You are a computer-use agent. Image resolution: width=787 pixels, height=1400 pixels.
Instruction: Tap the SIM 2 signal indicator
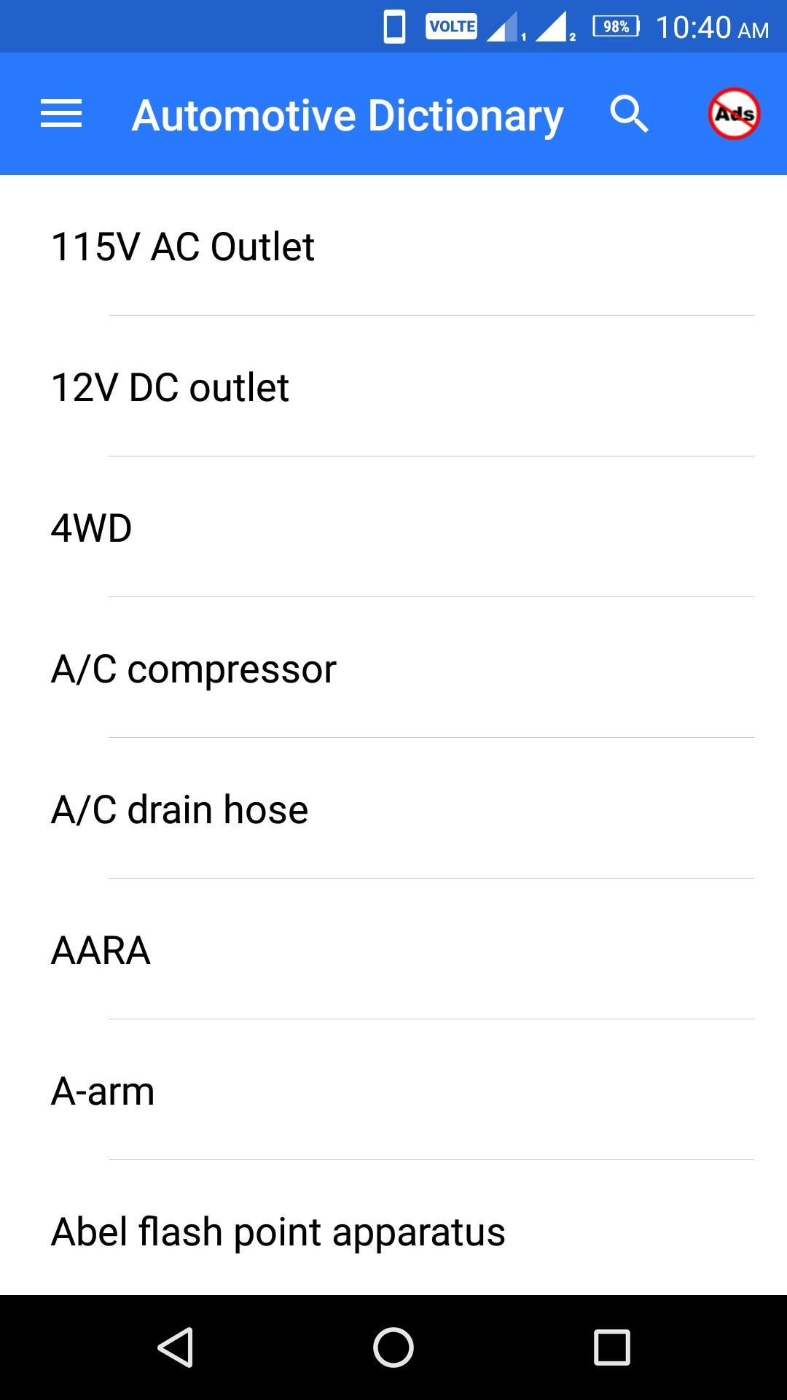point(555,27)
